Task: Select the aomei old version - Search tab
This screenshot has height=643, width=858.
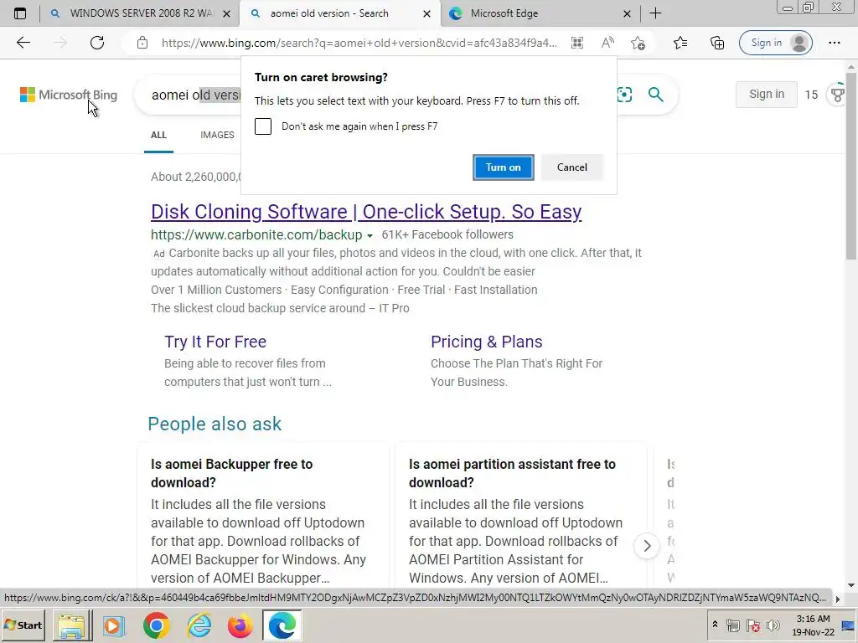Action: coord(339,13)
